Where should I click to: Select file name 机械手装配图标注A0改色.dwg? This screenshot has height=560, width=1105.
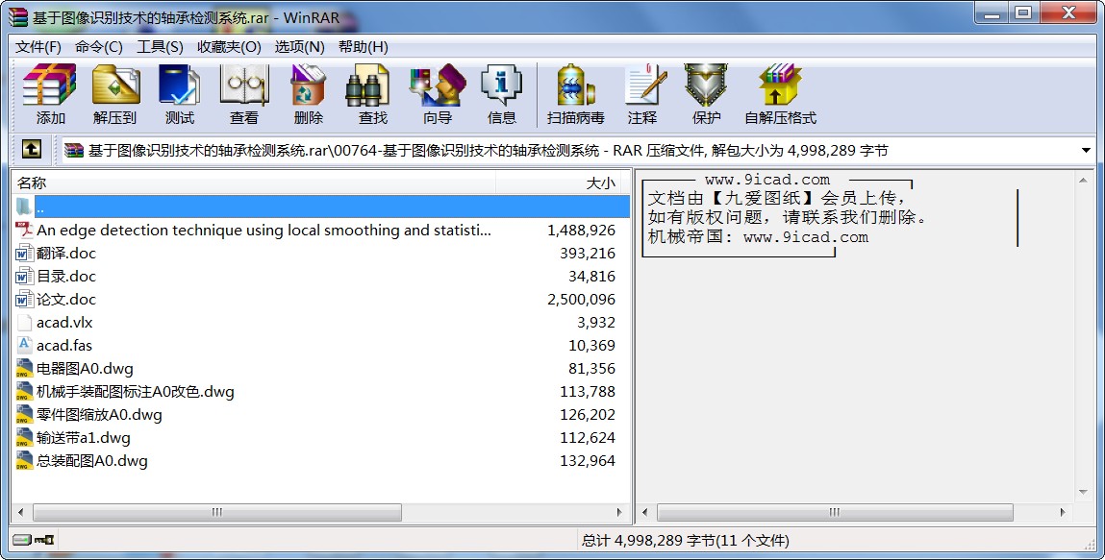click(x=136, y=392)
